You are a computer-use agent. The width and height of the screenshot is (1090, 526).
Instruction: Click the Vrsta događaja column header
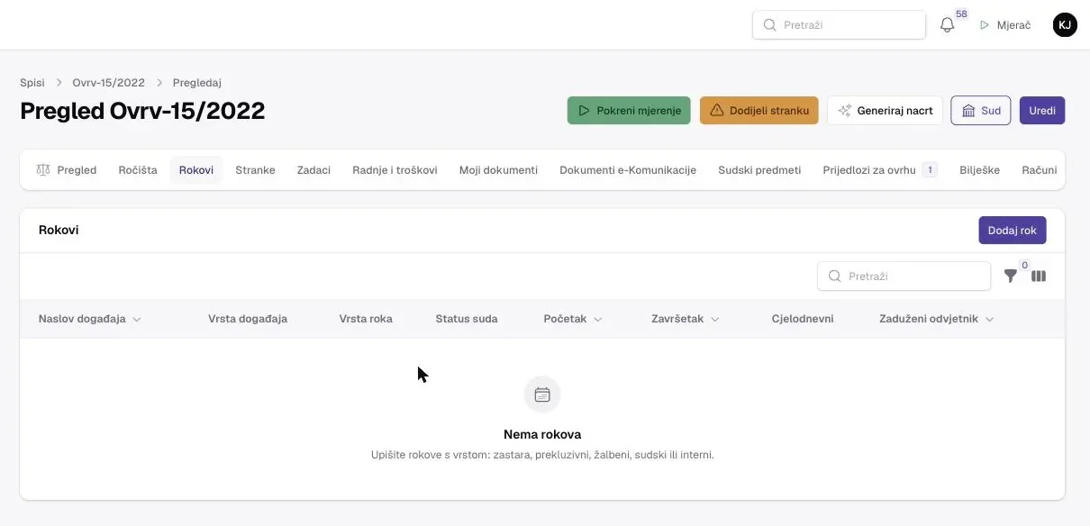tap(248, 319)
